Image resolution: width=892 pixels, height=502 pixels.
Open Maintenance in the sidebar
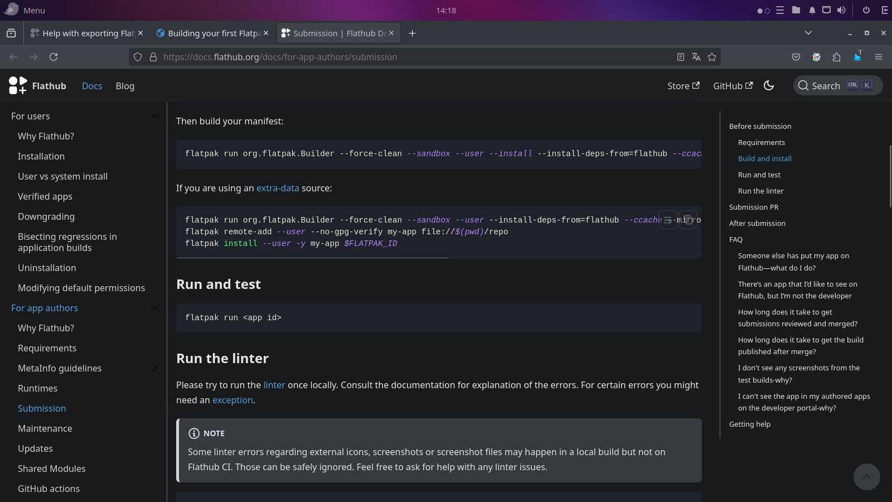[x=45, y=428]
